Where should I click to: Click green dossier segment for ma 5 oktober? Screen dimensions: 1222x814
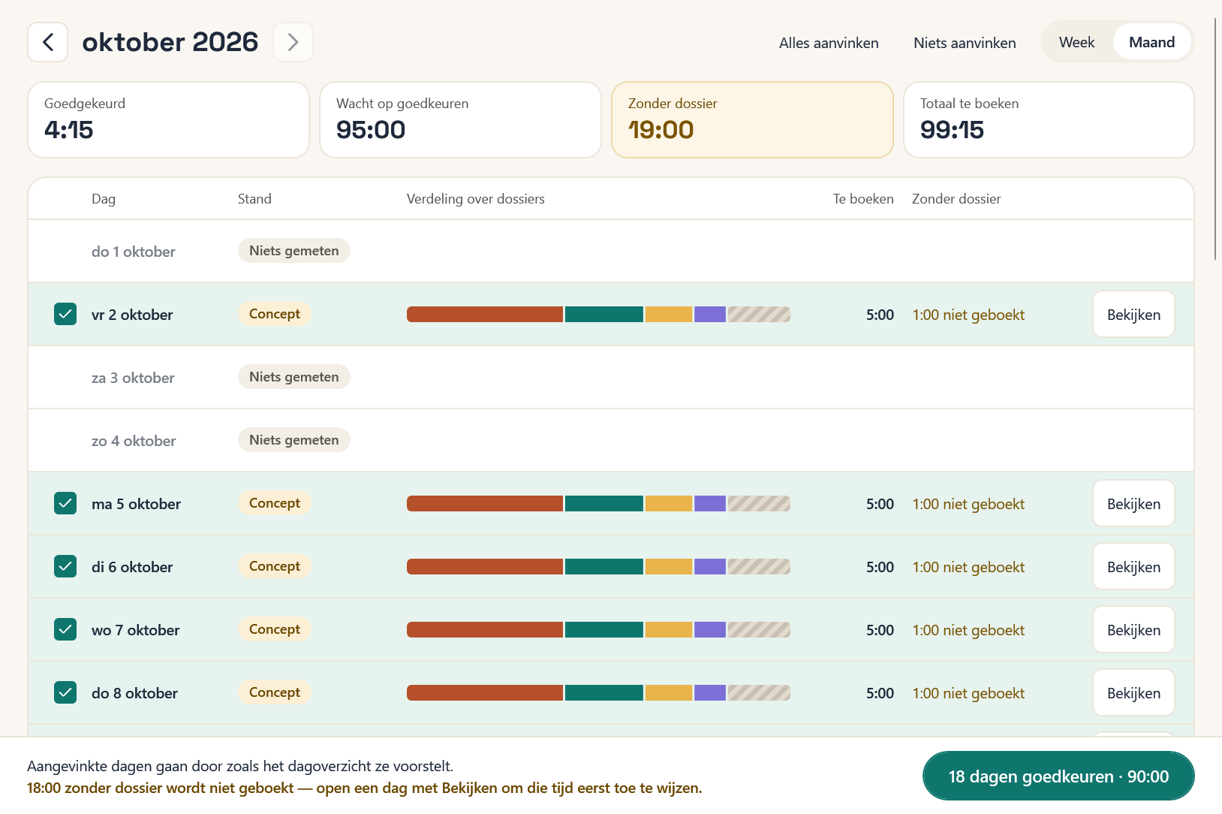(x=604, y=503)
